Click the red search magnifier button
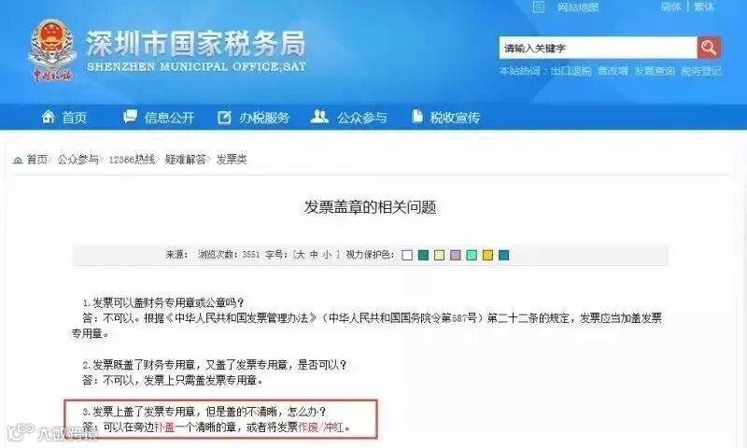Image resolution: width=747 pixels, height=448 pixels. coord(709,48)
